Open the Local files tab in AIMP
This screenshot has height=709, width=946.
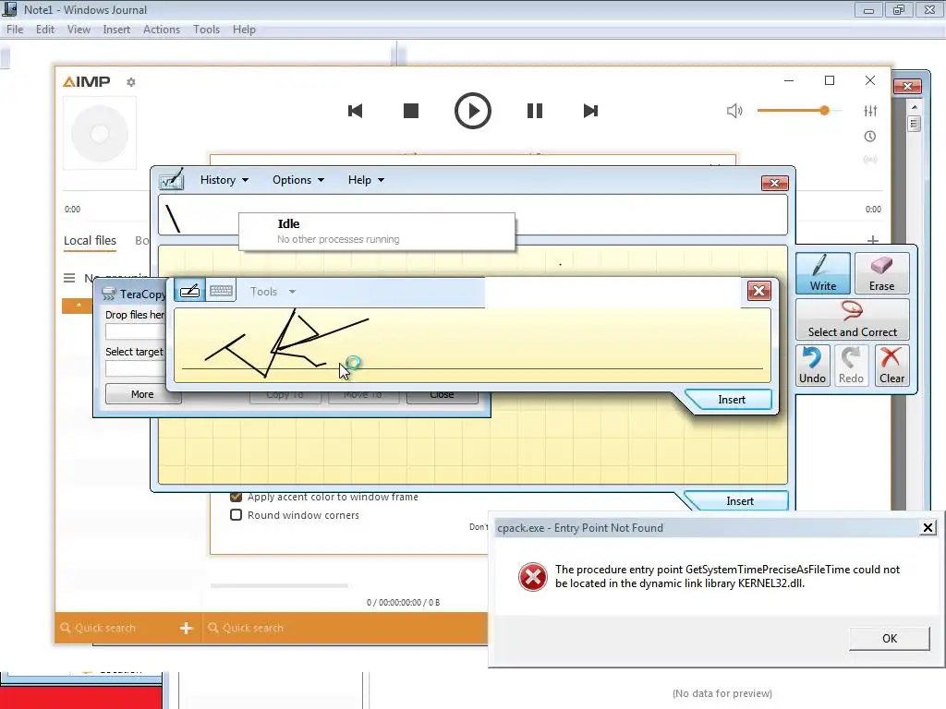90,241
